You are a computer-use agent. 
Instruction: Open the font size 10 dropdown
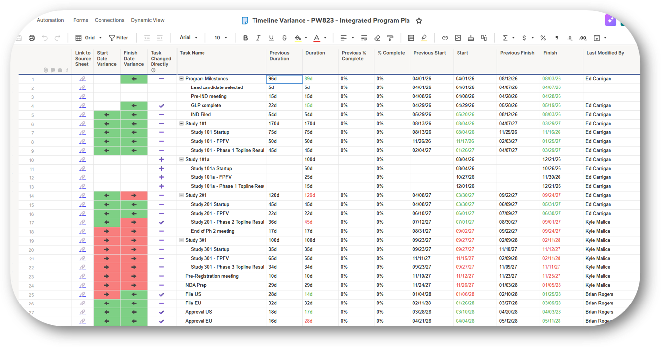click(221, 38)
